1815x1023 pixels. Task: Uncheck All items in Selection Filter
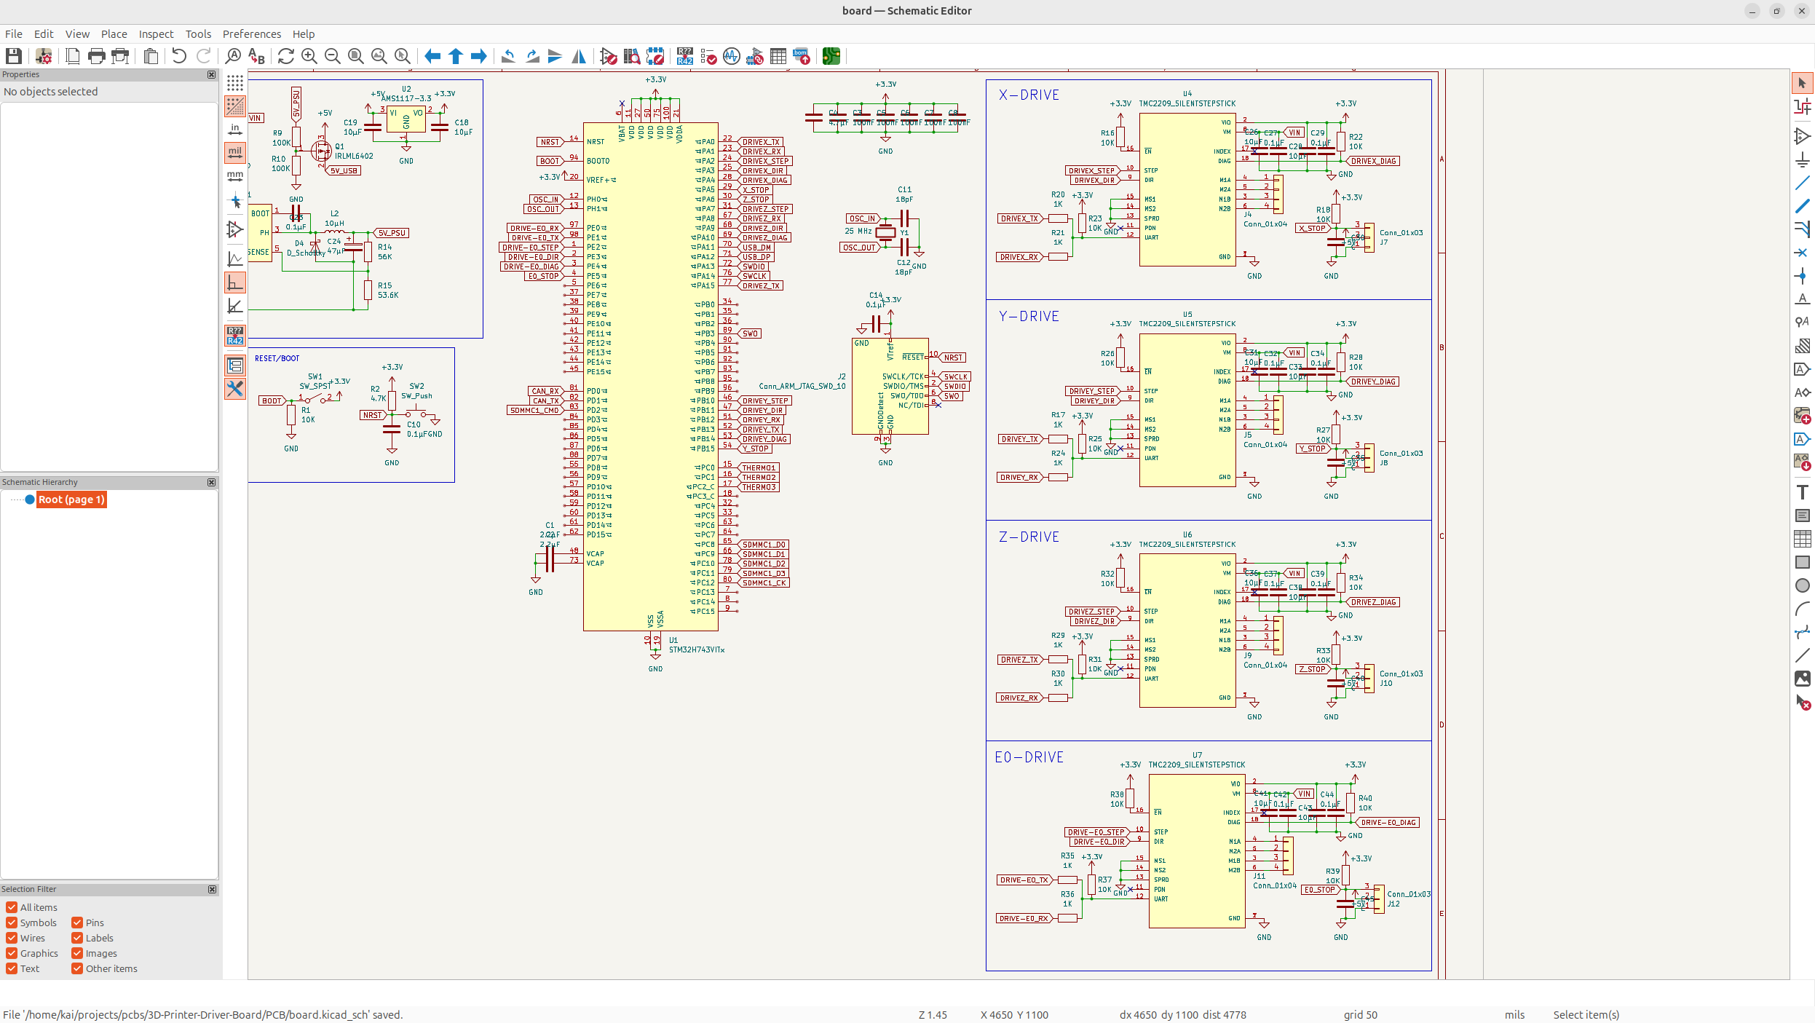(12, 907)
